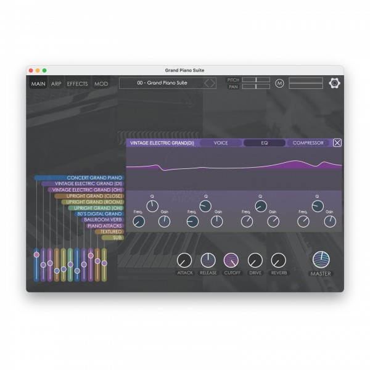Click the fourth band Gain knob
The height and width of the screenshot is (370, 370).
pos(330,221)
